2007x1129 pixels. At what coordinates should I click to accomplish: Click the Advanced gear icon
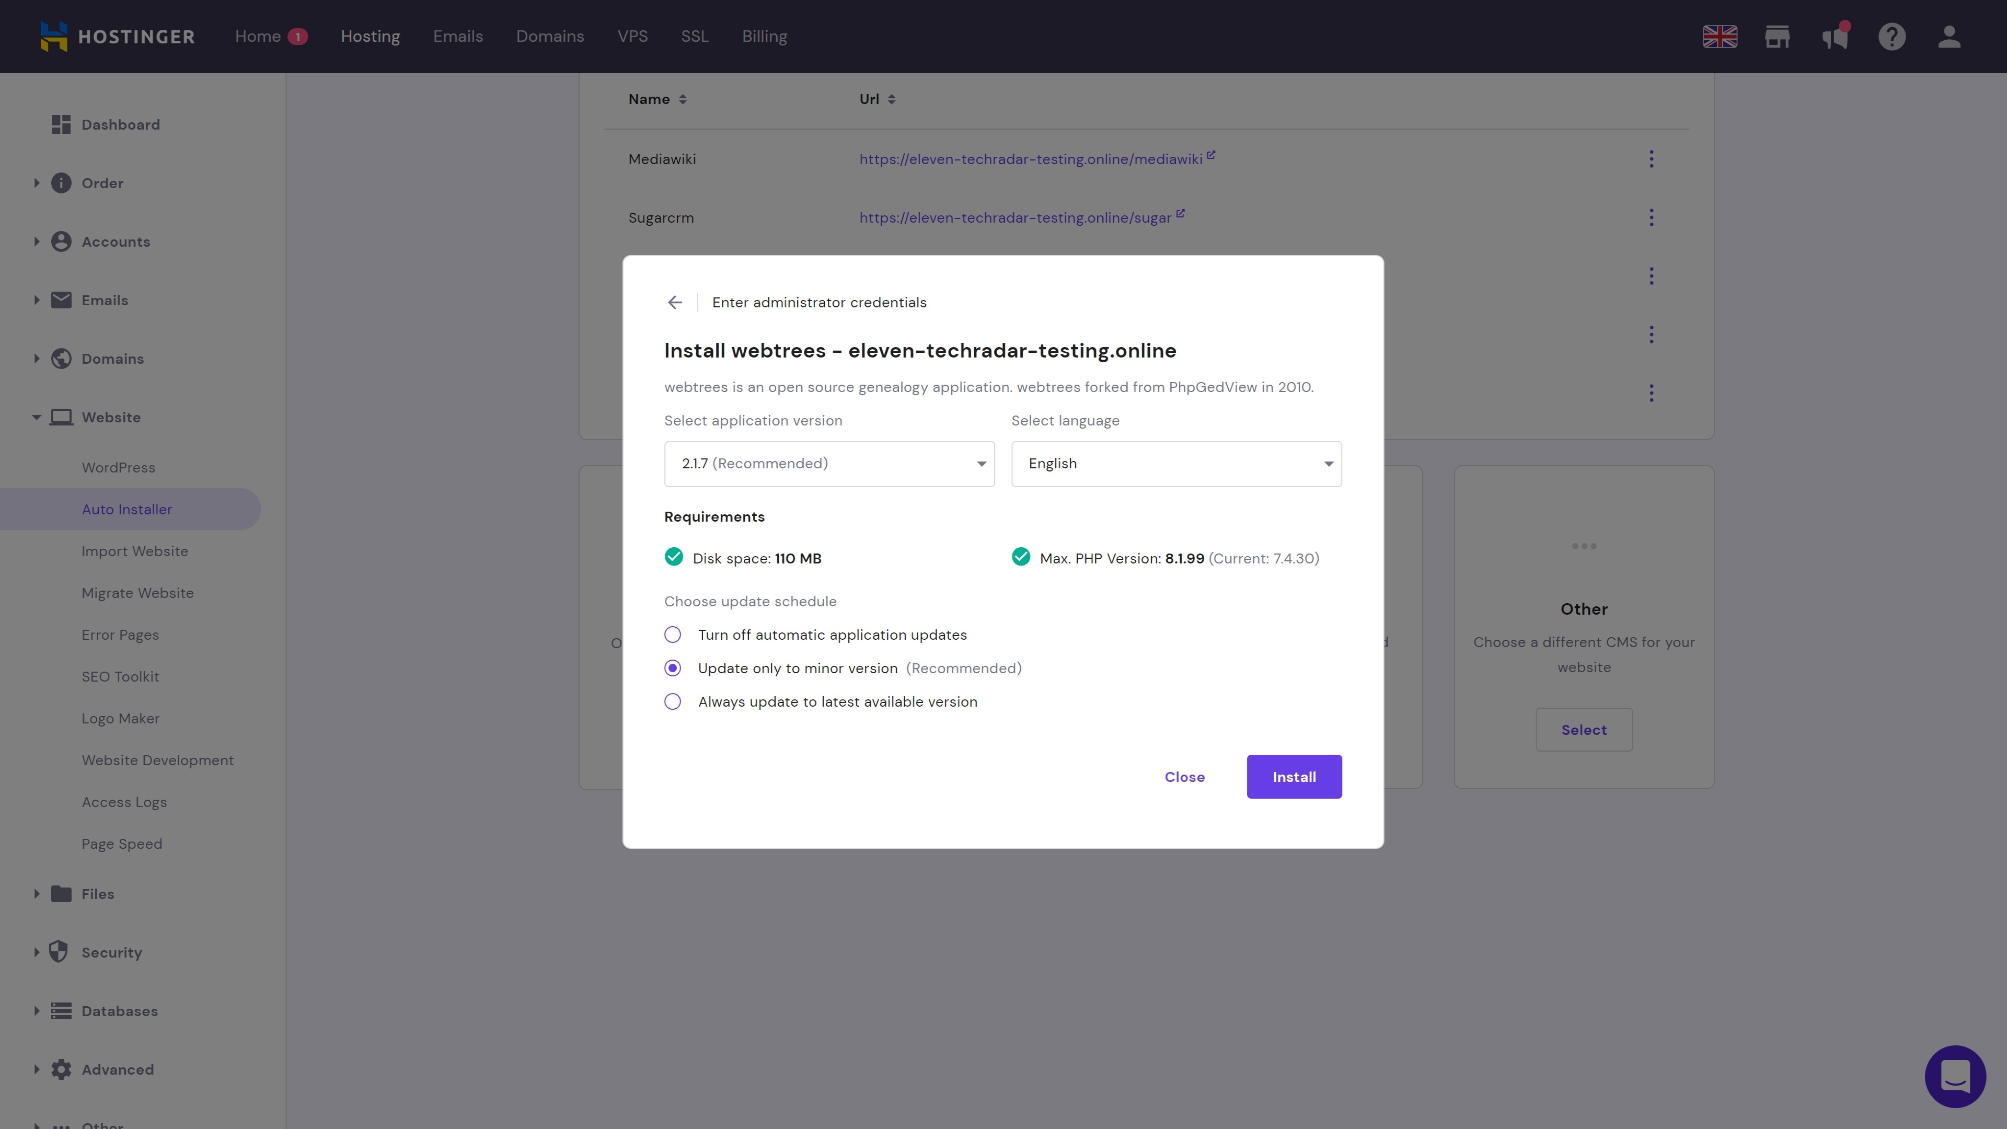[61, 1069]
